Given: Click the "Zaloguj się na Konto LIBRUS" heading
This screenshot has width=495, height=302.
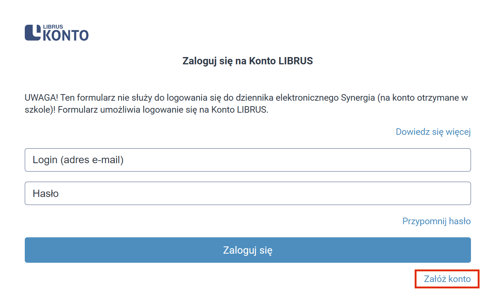Looking at the screenshot, I should (x=248, y=61).
